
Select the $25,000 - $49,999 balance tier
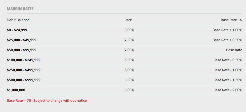(x=22, y=40)
